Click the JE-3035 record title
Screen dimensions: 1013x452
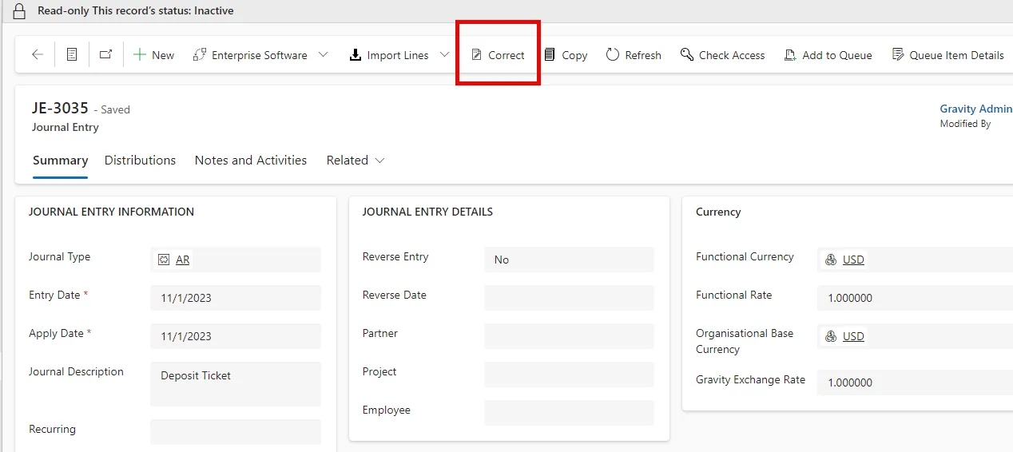(60, 109)
